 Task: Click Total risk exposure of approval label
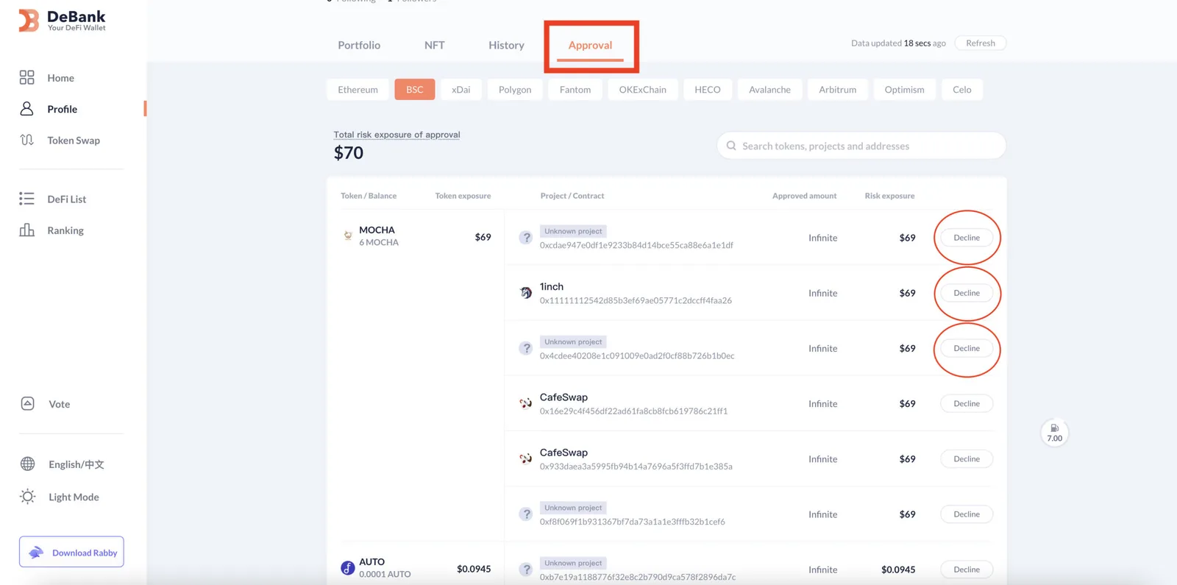[x=397, y=135]
